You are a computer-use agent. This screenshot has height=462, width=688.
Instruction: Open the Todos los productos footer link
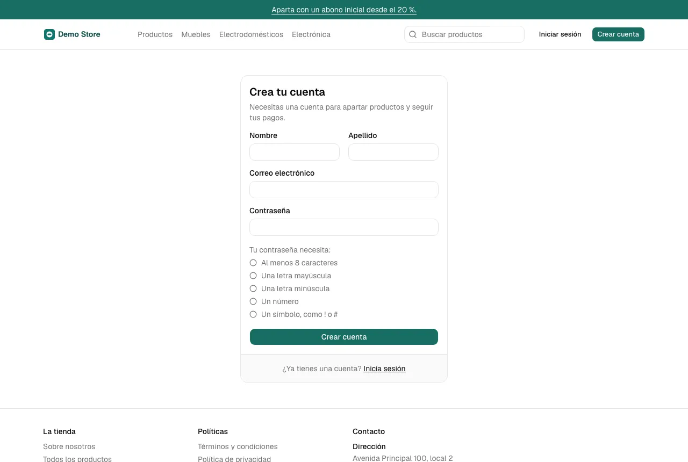77,459
